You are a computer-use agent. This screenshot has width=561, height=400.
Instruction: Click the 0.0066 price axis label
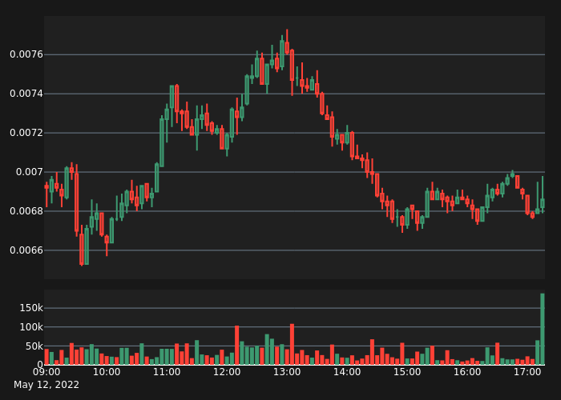point(26,250)
